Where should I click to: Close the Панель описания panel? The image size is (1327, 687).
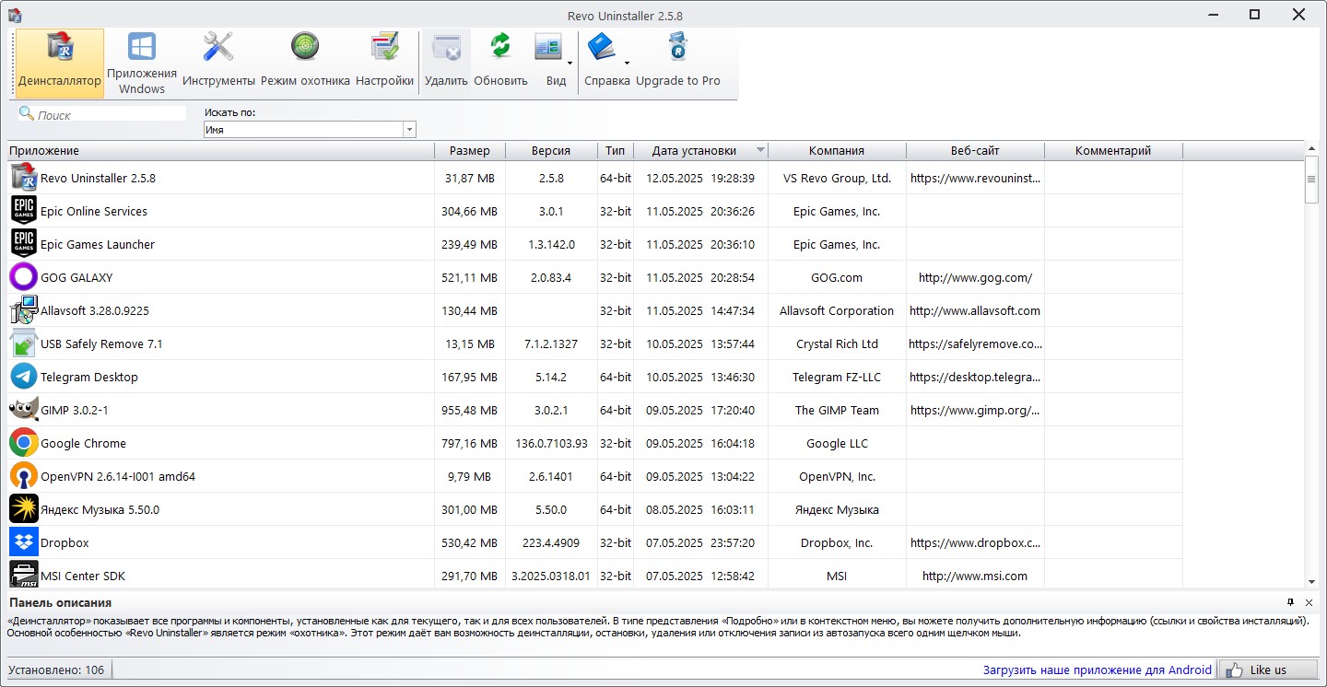pos(1309,602)
